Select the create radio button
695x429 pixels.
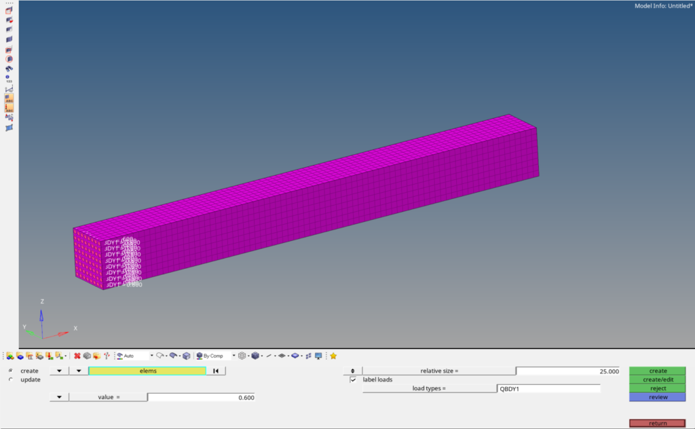point(12,371)
